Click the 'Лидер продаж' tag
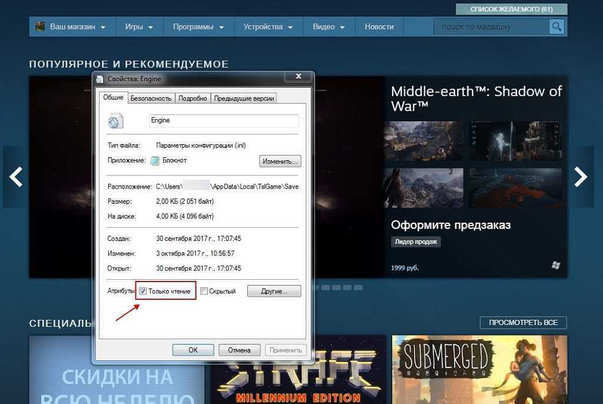This screenshot has width=603, height=404. (416, 241)
